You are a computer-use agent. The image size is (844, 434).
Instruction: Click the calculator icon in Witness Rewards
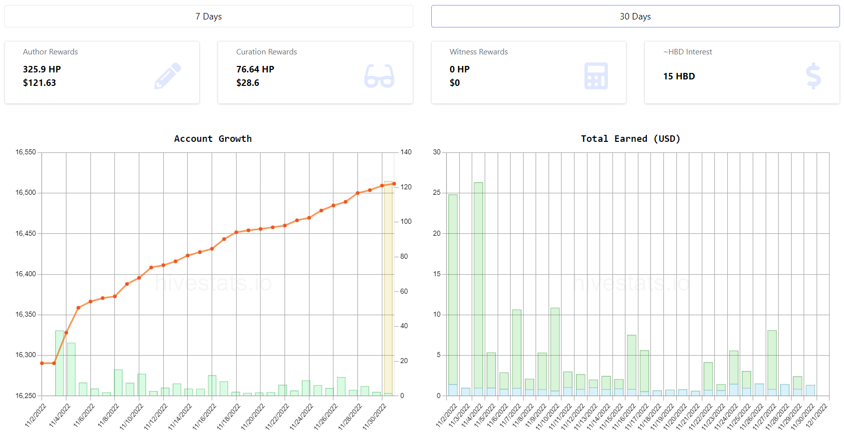click(x=596, y=76)
